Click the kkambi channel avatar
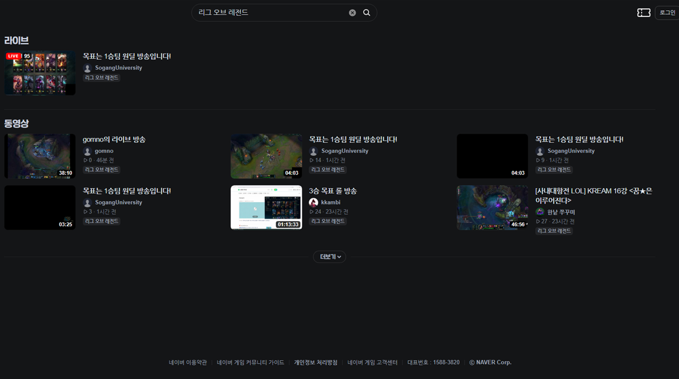 tap(314, 203)
